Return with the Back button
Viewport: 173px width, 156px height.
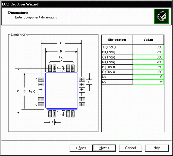tap(81, 148)
